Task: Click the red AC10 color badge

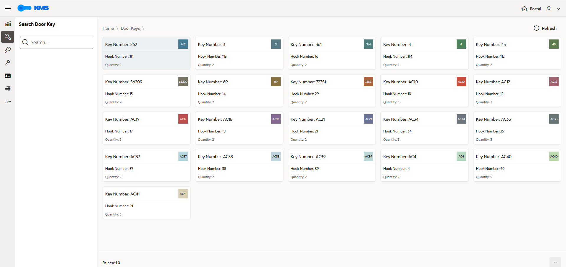Action: tap(461, 82)
